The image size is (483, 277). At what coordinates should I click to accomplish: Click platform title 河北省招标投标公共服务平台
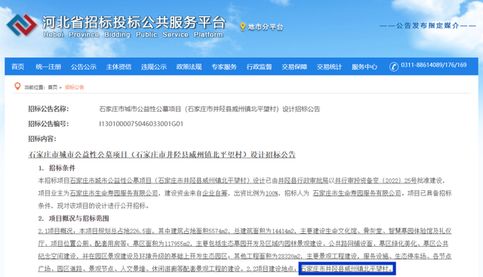[x=134, y=22]
